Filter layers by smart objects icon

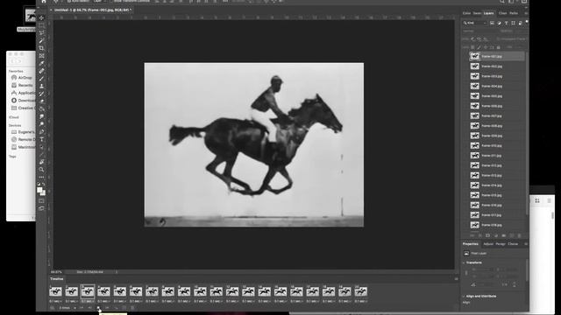pos(520,23)
